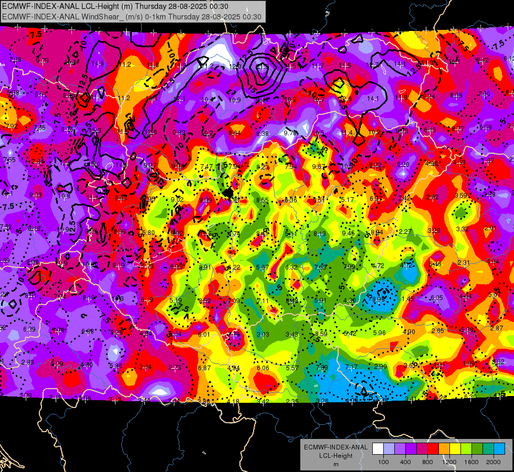Click the grid value 3.32

click(462, 229)
